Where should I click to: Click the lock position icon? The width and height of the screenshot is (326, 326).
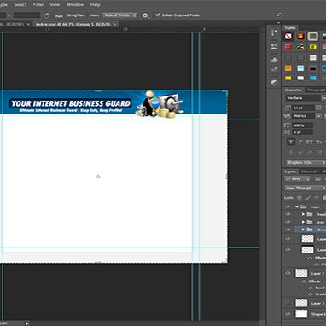[x=317, y=197]
